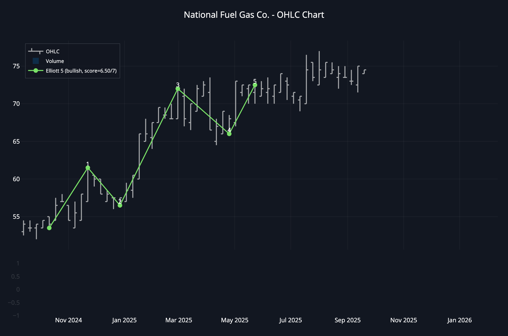Click the starting green wave marker near 53.5
This screenshot has height=336, width=508.
tap(49, 228)
